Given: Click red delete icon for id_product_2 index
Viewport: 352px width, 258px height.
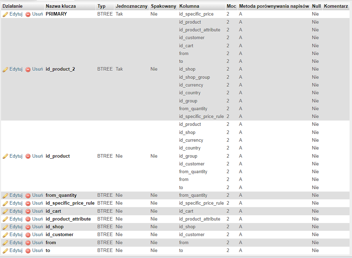Looking at the screenshot, I should tap(28, 70).
